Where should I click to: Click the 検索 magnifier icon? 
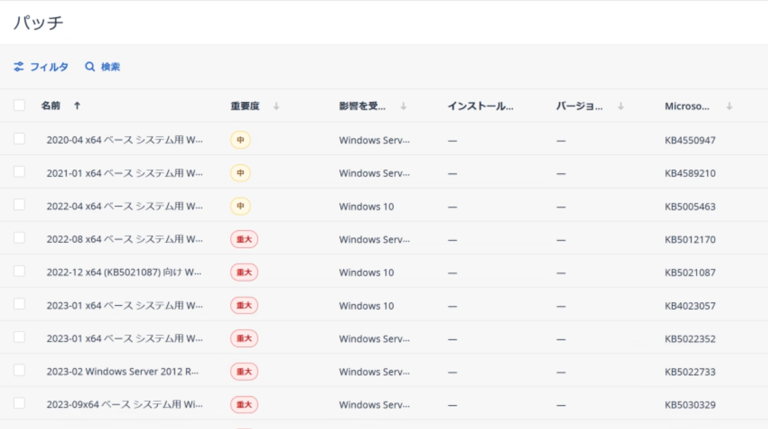click(90, 67)
